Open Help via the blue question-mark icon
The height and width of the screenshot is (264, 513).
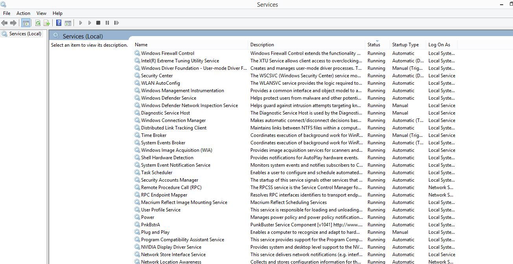[x=59, y=23]
